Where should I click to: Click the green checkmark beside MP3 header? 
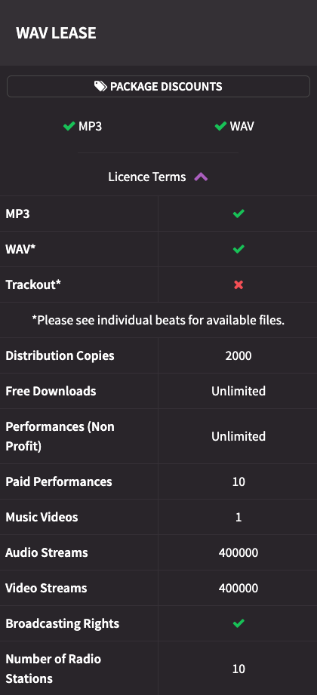[69, 126]
